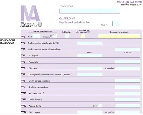Click the Mod. N. field

(x=116, y=23)
